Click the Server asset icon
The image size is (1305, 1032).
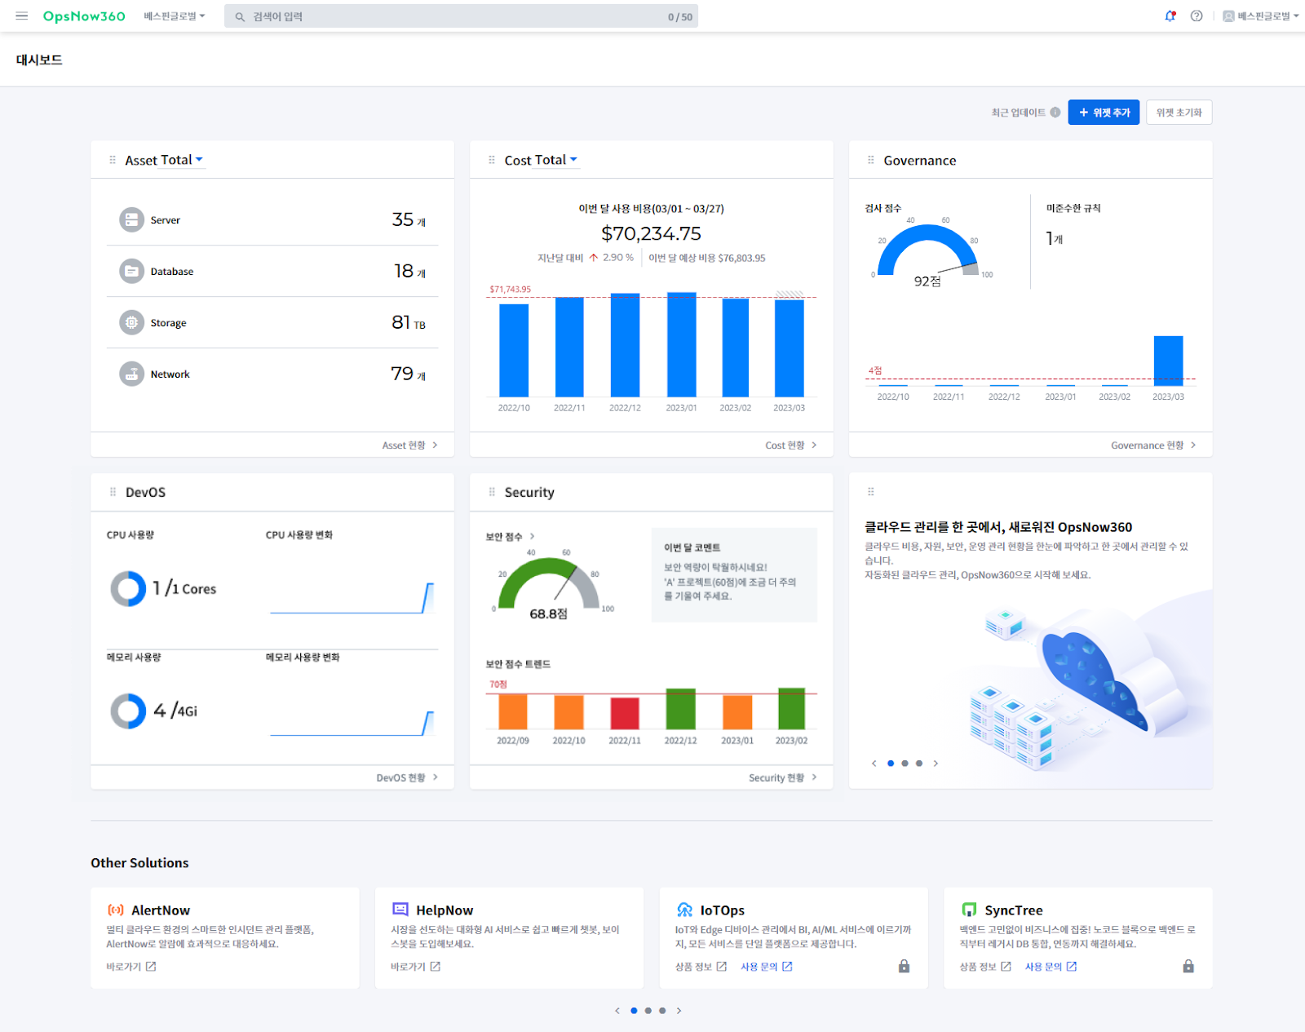pos(131,220)
